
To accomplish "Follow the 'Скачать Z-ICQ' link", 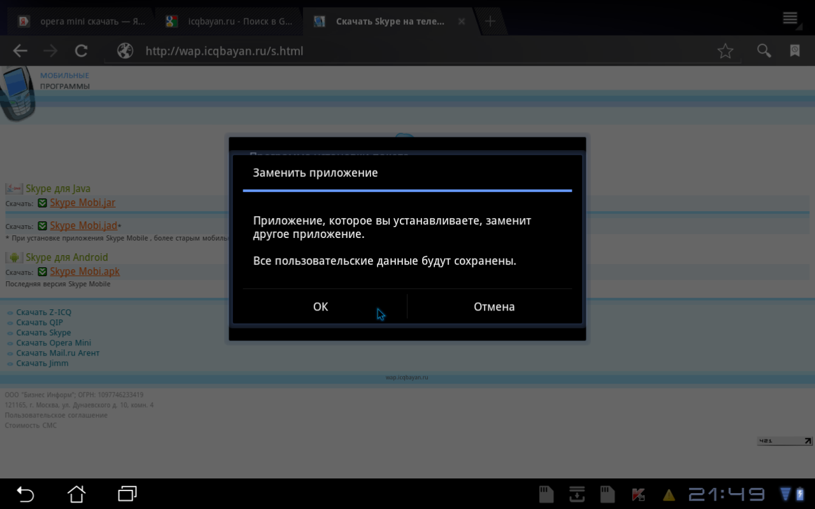I will point(44,312).
